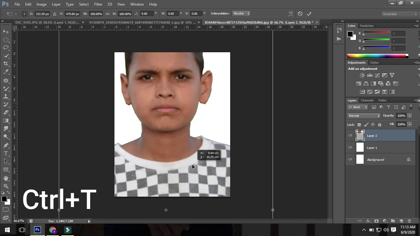420x236 pixels.
Task: Select the Crop tool
Action: pos(6,64)
